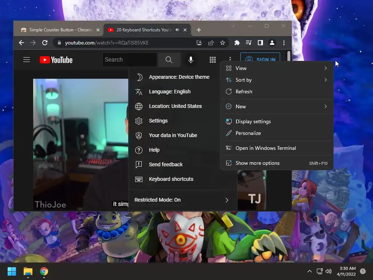The height and width of the screenshot is (280, 373).
Task: Click the address bar URL
Action: tap(107, 43)
